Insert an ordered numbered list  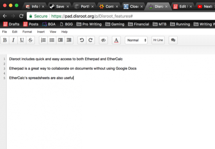(43, 40)
